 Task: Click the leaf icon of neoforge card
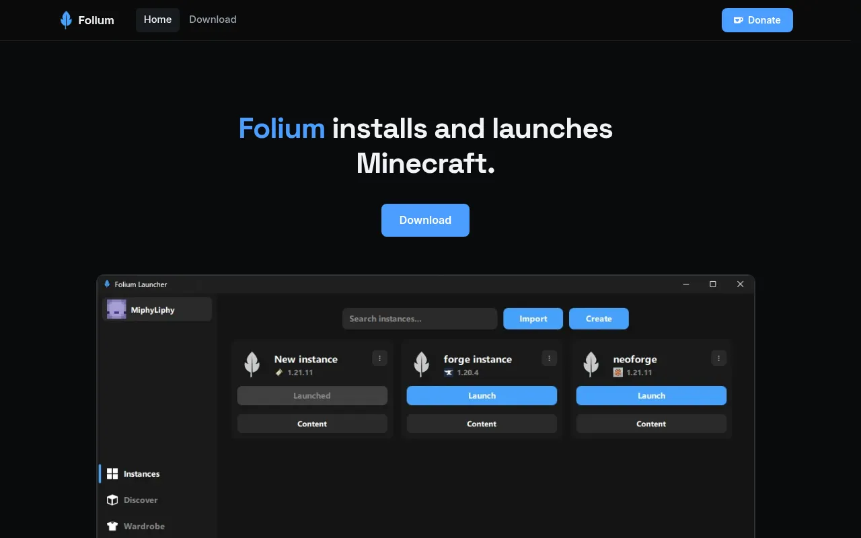[591, 364]
